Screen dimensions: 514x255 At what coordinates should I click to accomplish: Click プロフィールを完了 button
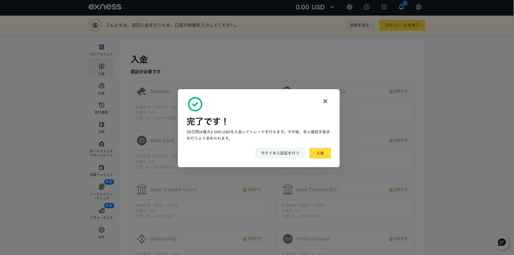click(402, 25)
